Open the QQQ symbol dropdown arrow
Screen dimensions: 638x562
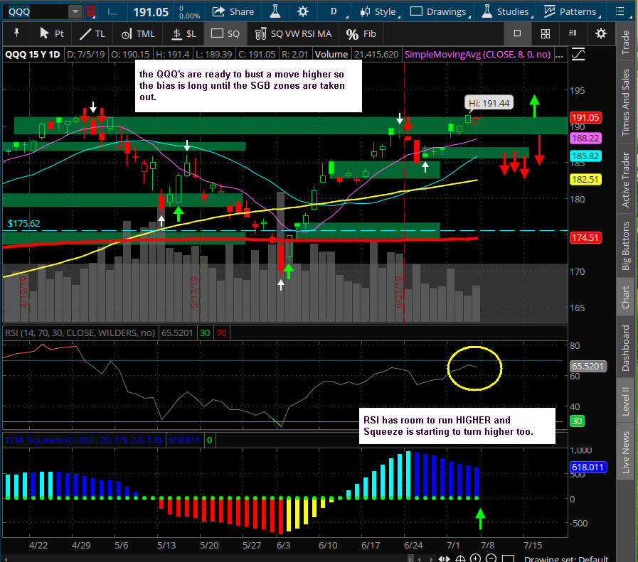pyautogui.click(x=75, y=11)
